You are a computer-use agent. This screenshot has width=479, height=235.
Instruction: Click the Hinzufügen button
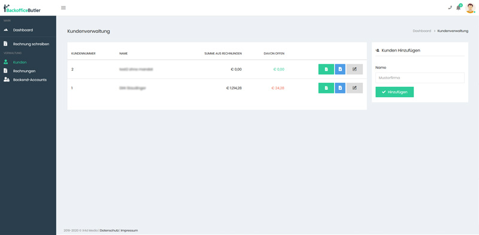395,92
